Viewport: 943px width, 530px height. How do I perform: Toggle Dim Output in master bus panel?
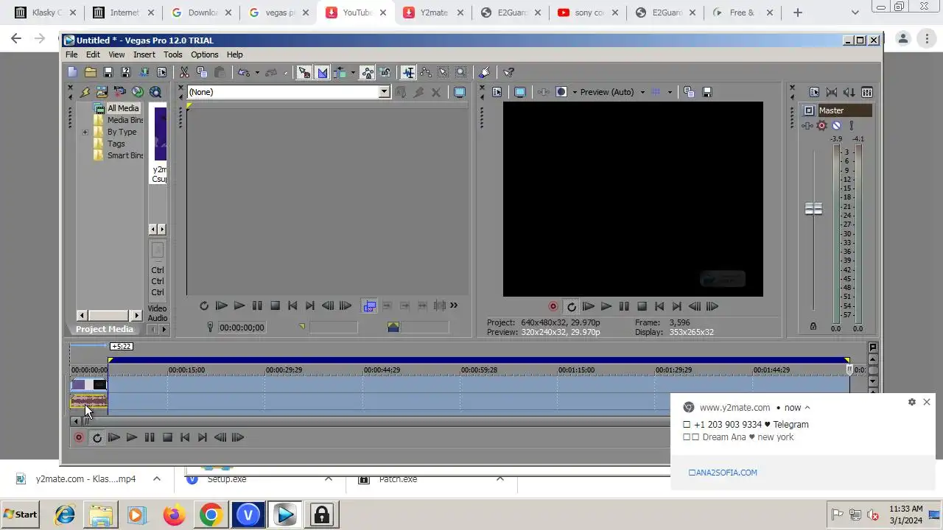pos(849,92)
